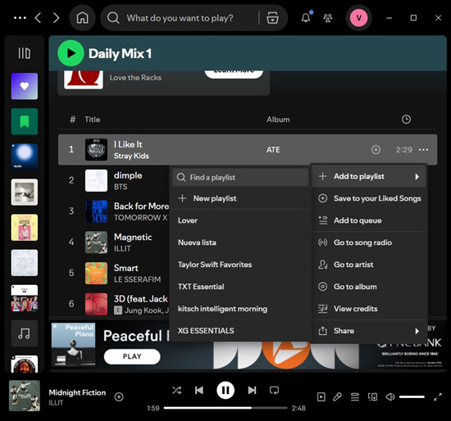Toggle the queue panel

[x=355, y=397]
